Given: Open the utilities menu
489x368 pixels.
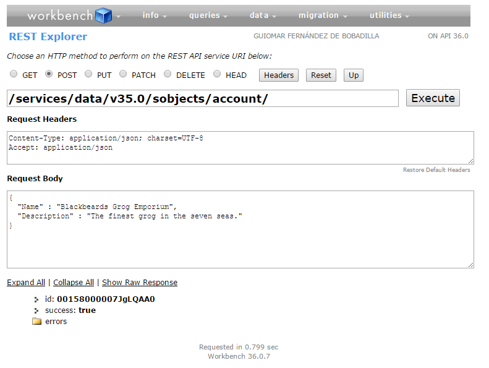Looking at the screenshot, I should (389, 15).
